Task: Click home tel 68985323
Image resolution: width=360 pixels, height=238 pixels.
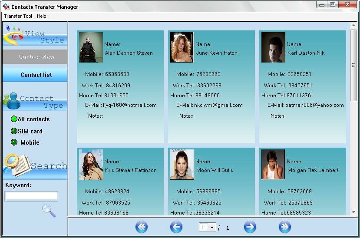Action: coord(298,212)
